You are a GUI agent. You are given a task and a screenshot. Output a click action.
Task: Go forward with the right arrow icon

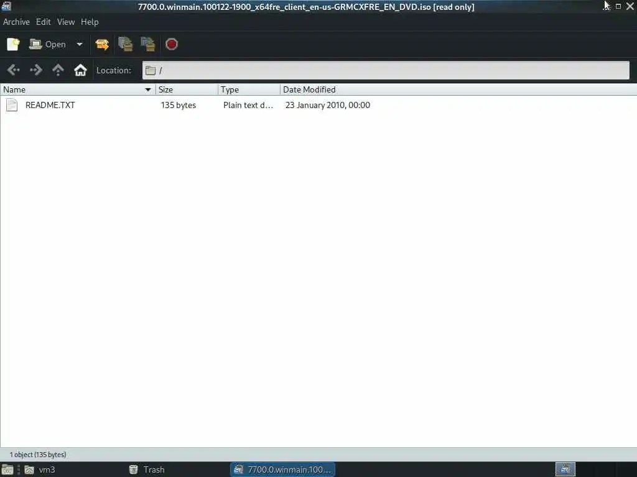35,70
